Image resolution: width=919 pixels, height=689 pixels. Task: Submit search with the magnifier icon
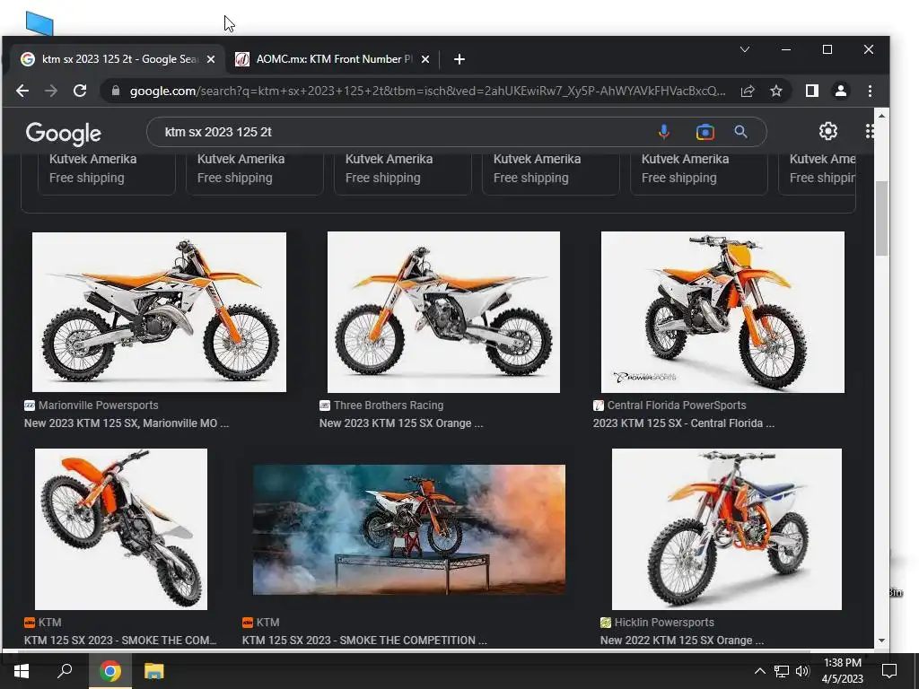[x=740, y=132]
